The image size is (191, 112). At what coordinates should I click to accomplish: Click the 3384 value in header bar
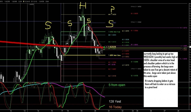coord(47,2)
